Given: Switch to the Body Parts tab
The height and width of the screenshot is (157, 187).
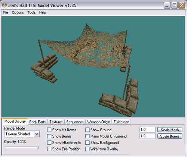Looking at the screenshot, I should point(37,122).
